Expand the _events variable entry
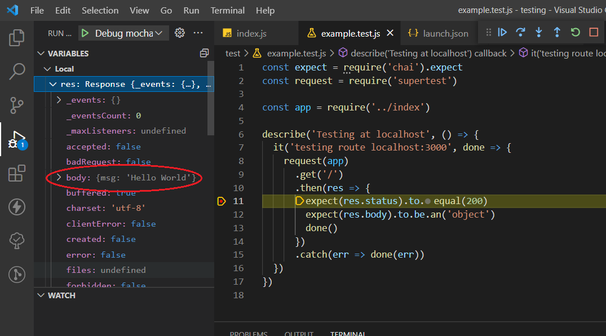The image size is (606, 336). [x=59, y=100]
